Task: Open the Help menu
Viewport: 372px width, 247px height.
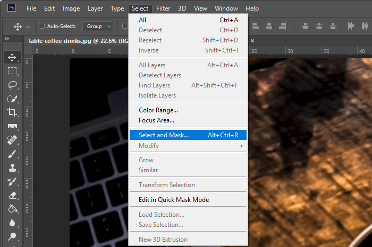Action: coord(252,8)
